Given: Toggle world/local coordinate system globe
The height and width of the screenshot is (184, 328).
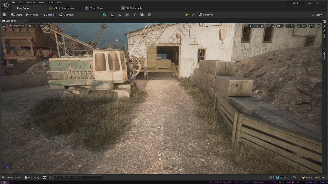Looking at the screenshot, I should pyautogui.click(x=267, y=26).
